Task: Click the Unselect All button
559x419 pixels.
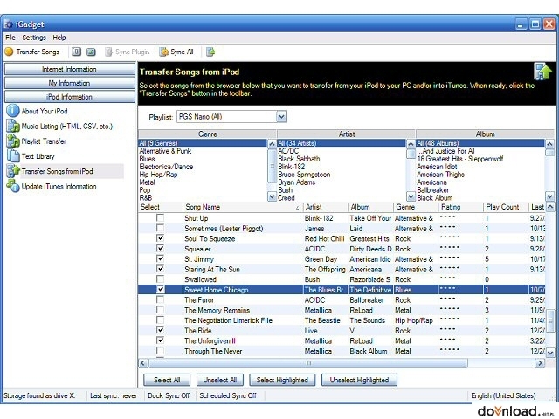Action: pos(220,380)
